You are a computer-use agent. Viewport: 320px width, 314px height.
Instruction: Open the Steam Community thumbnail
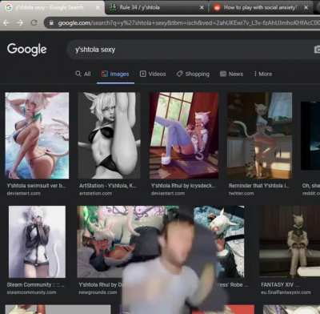pos(37,242)
